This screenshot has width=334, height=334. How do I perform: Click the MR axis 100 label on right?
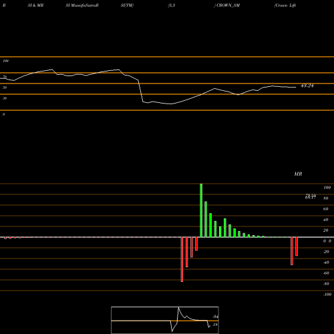pos(327,188)
